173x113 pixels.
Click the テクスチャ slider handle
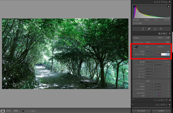tap(153, 84)
